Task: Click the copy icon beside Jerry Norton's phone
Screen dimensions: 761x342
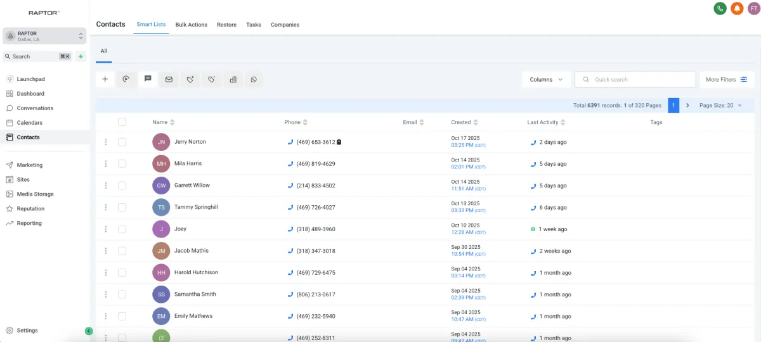Action: (x=339, y=142)
